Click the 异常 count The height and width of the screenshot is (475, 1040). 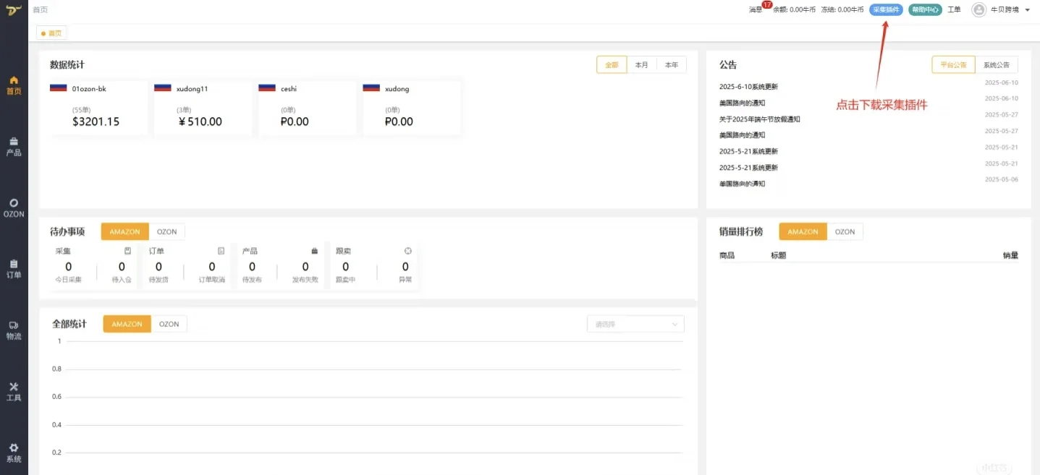(x=405, y=267)
